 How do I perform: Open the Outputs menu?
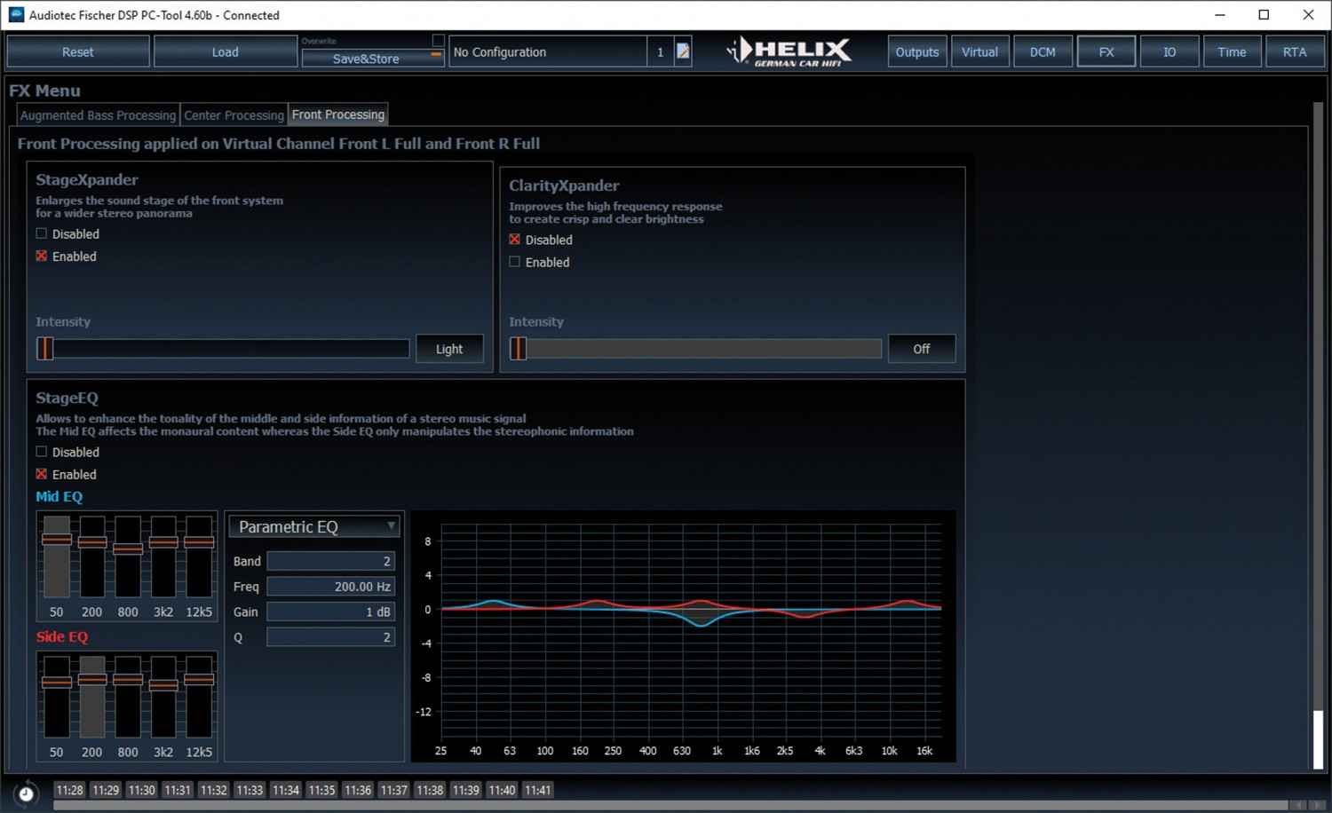(917, 51)
